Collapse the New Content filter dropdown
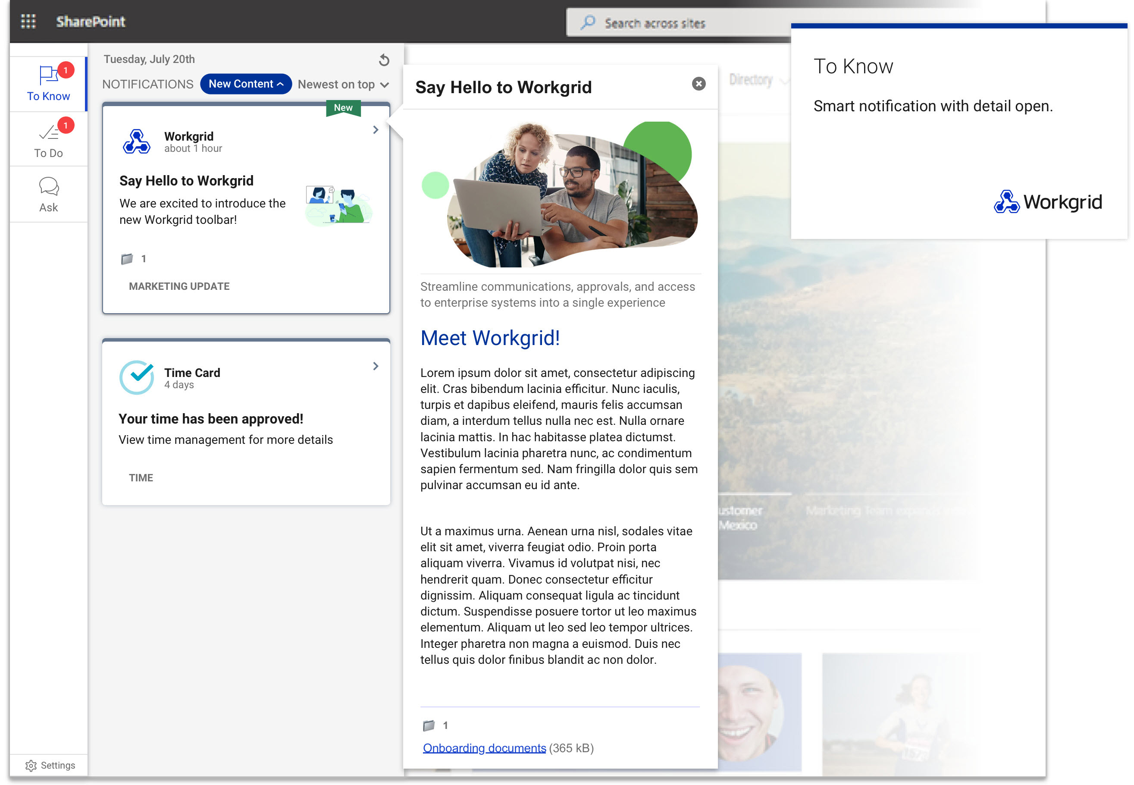Viewport: 1134px width, 785px height. (x=245, y=84)
